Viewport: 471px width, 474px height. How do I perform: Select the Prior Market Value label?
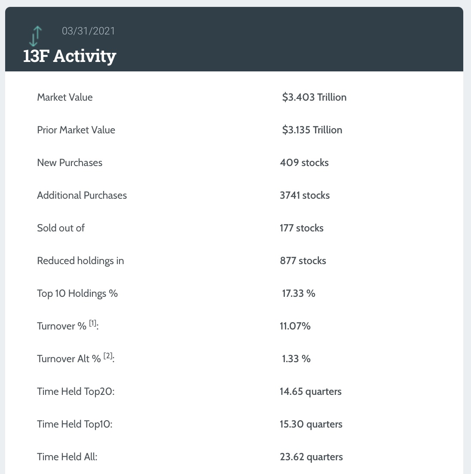pos(76,130)
